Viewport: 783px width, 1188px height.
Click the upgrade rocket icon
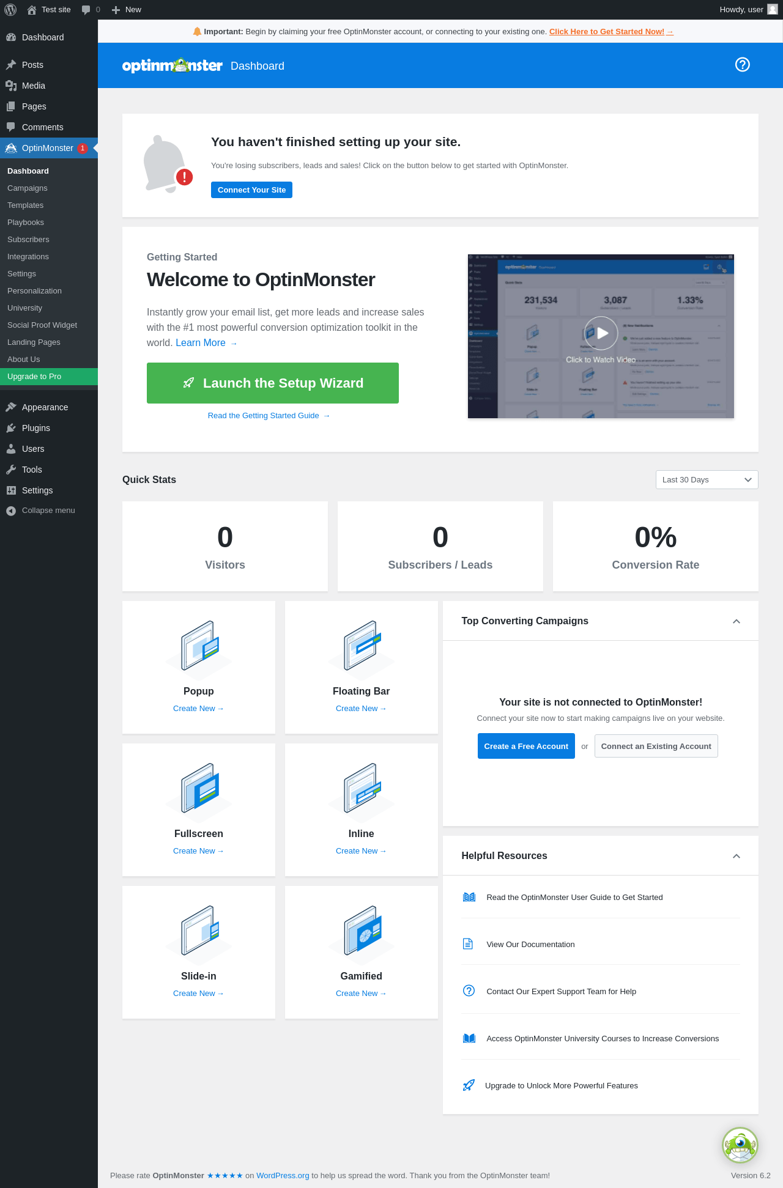tap(469, 1085)
